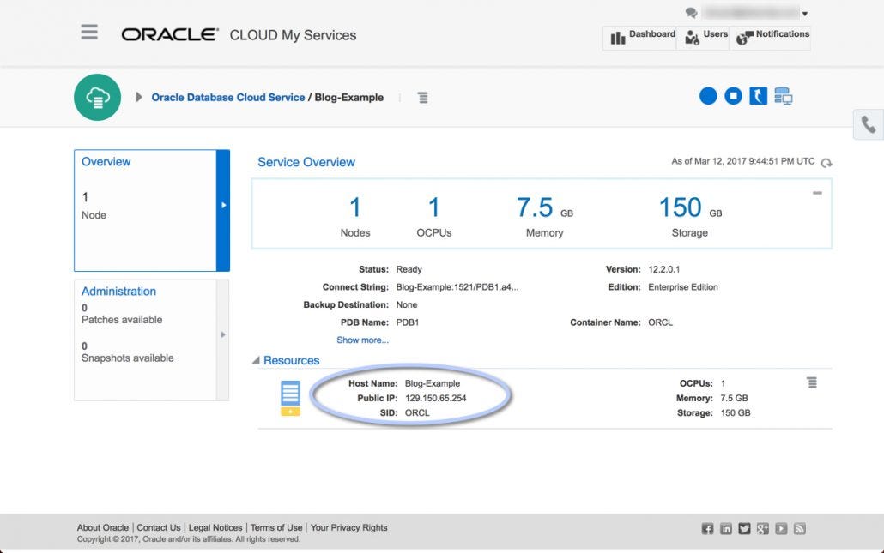Click the scale up/down servers icon
This screenshot has width=884, height=553.
[783, 96]
